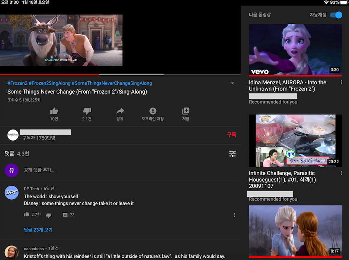Image resolution: width=349 pixels, height=260 pixels.
Task: Show 23 replies under DP Tech comment
Action: point(38,230)
